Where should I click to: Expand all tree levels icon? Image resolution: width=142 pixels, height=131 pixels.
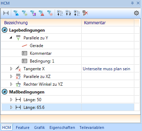click(x=77, y=13)
